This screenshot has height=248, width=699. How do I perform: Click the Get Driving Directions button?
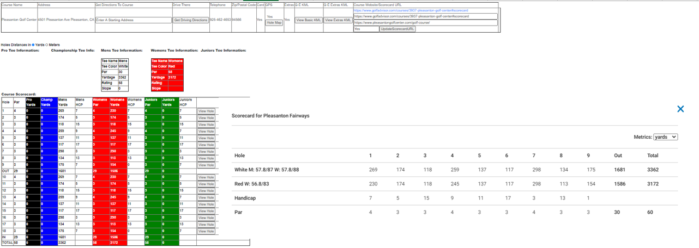(191, 20)
